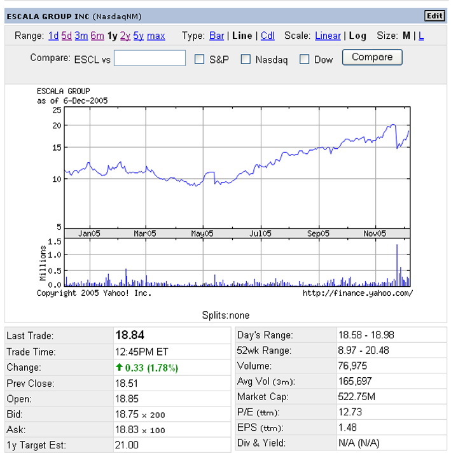The height and width of the screenshot is (458, 451).
Task: Show the max range chart
Action: click(x=156, y=36)
